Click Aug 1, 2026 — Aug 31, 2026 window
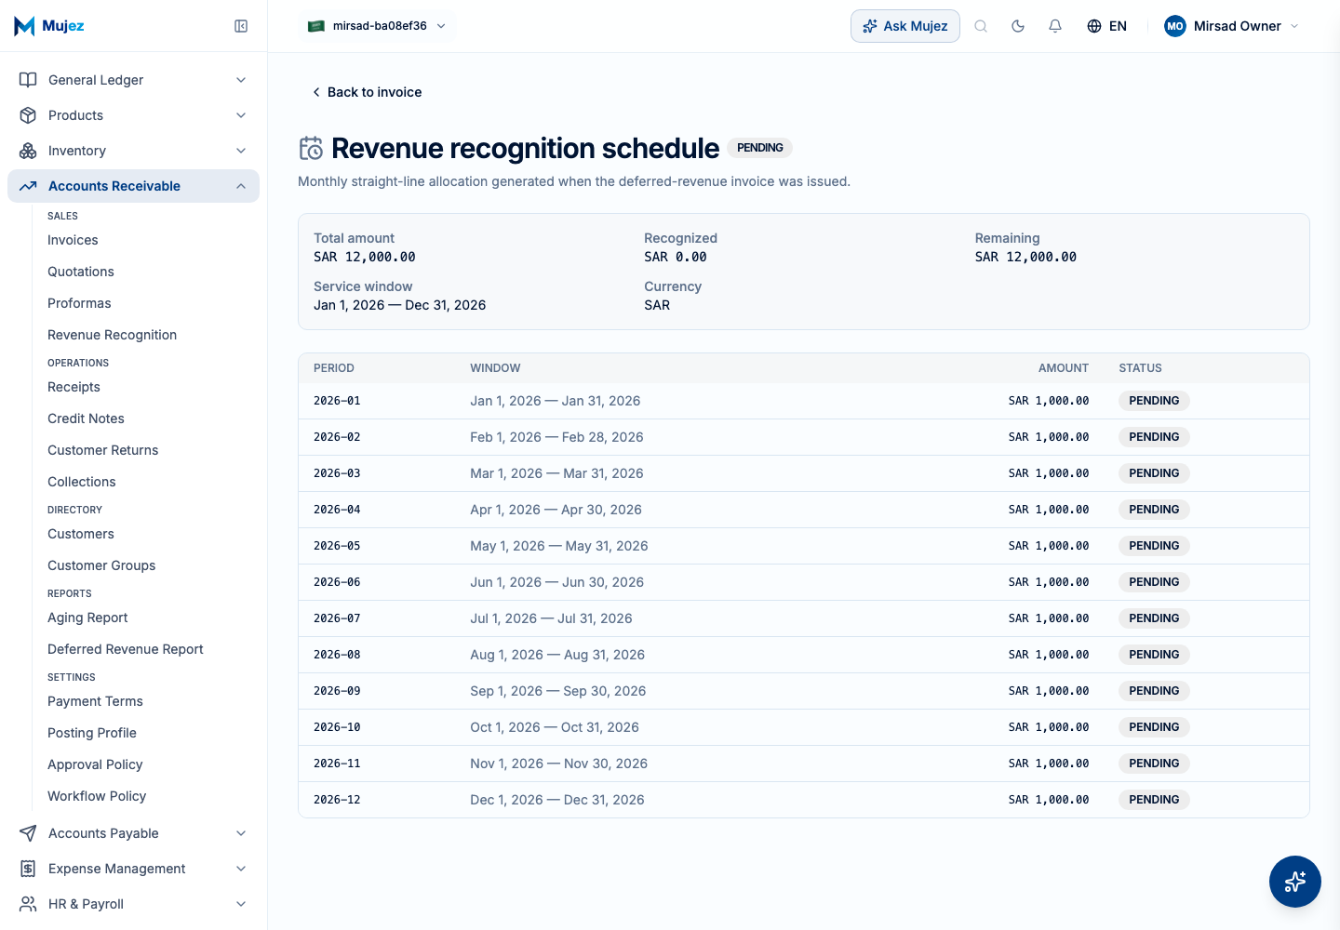 point(557,655)
